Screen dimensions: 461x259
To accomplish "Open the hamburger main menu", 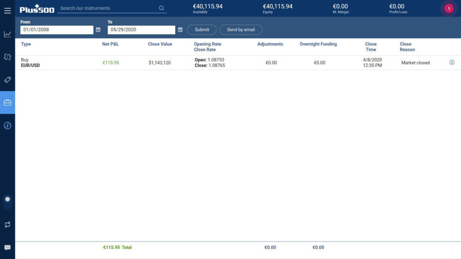I will click(x=7, y=11).
